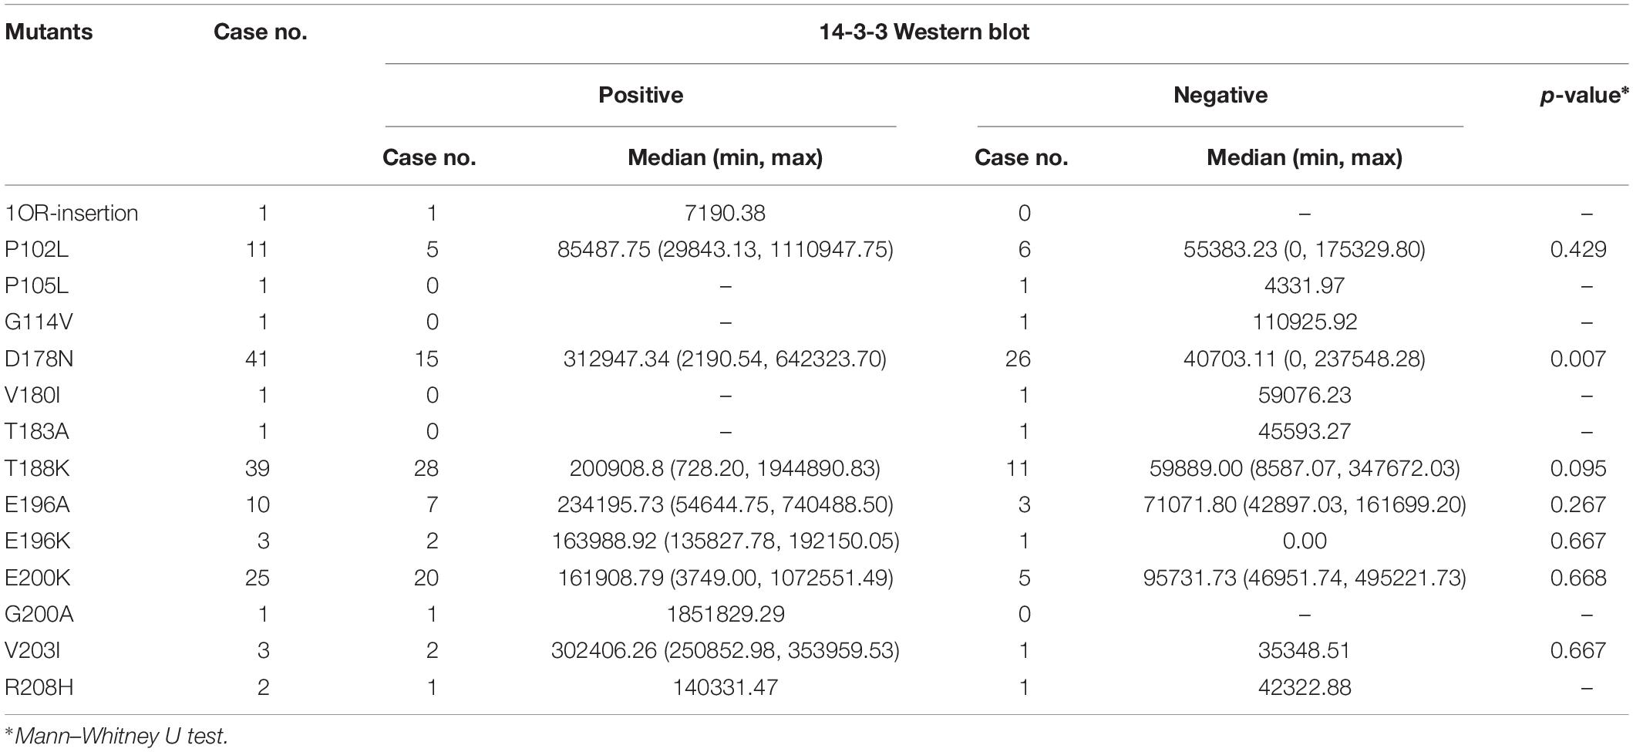Select the 14-3-3 Western blot header

click(924, 32)
